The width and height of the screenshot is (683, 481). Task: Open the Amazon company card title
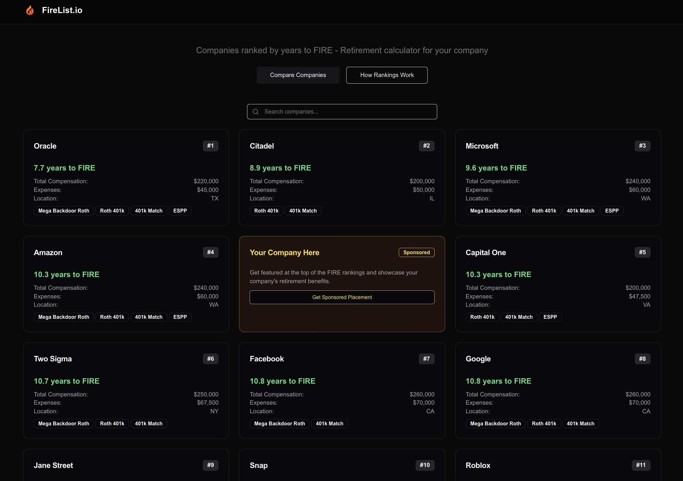tap(48, 253)
